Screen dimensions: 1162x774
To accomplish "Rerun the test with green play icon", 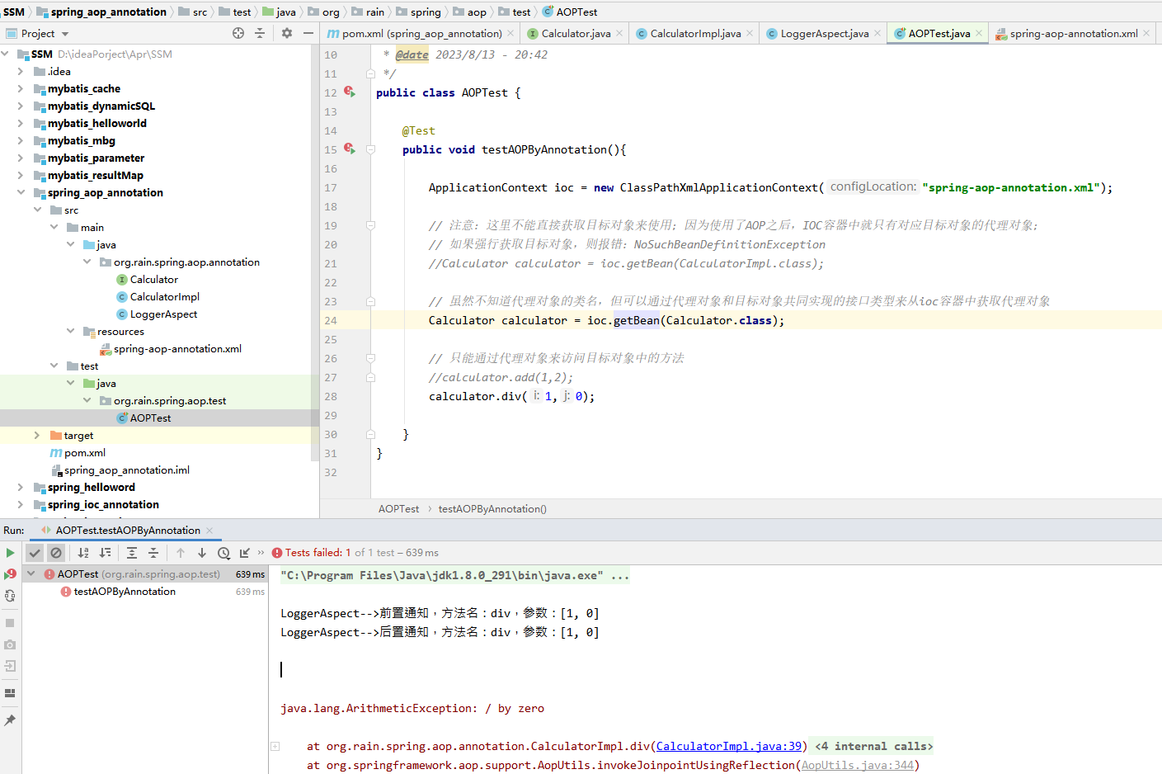I will pyautogui.click(x=10, y=553).
